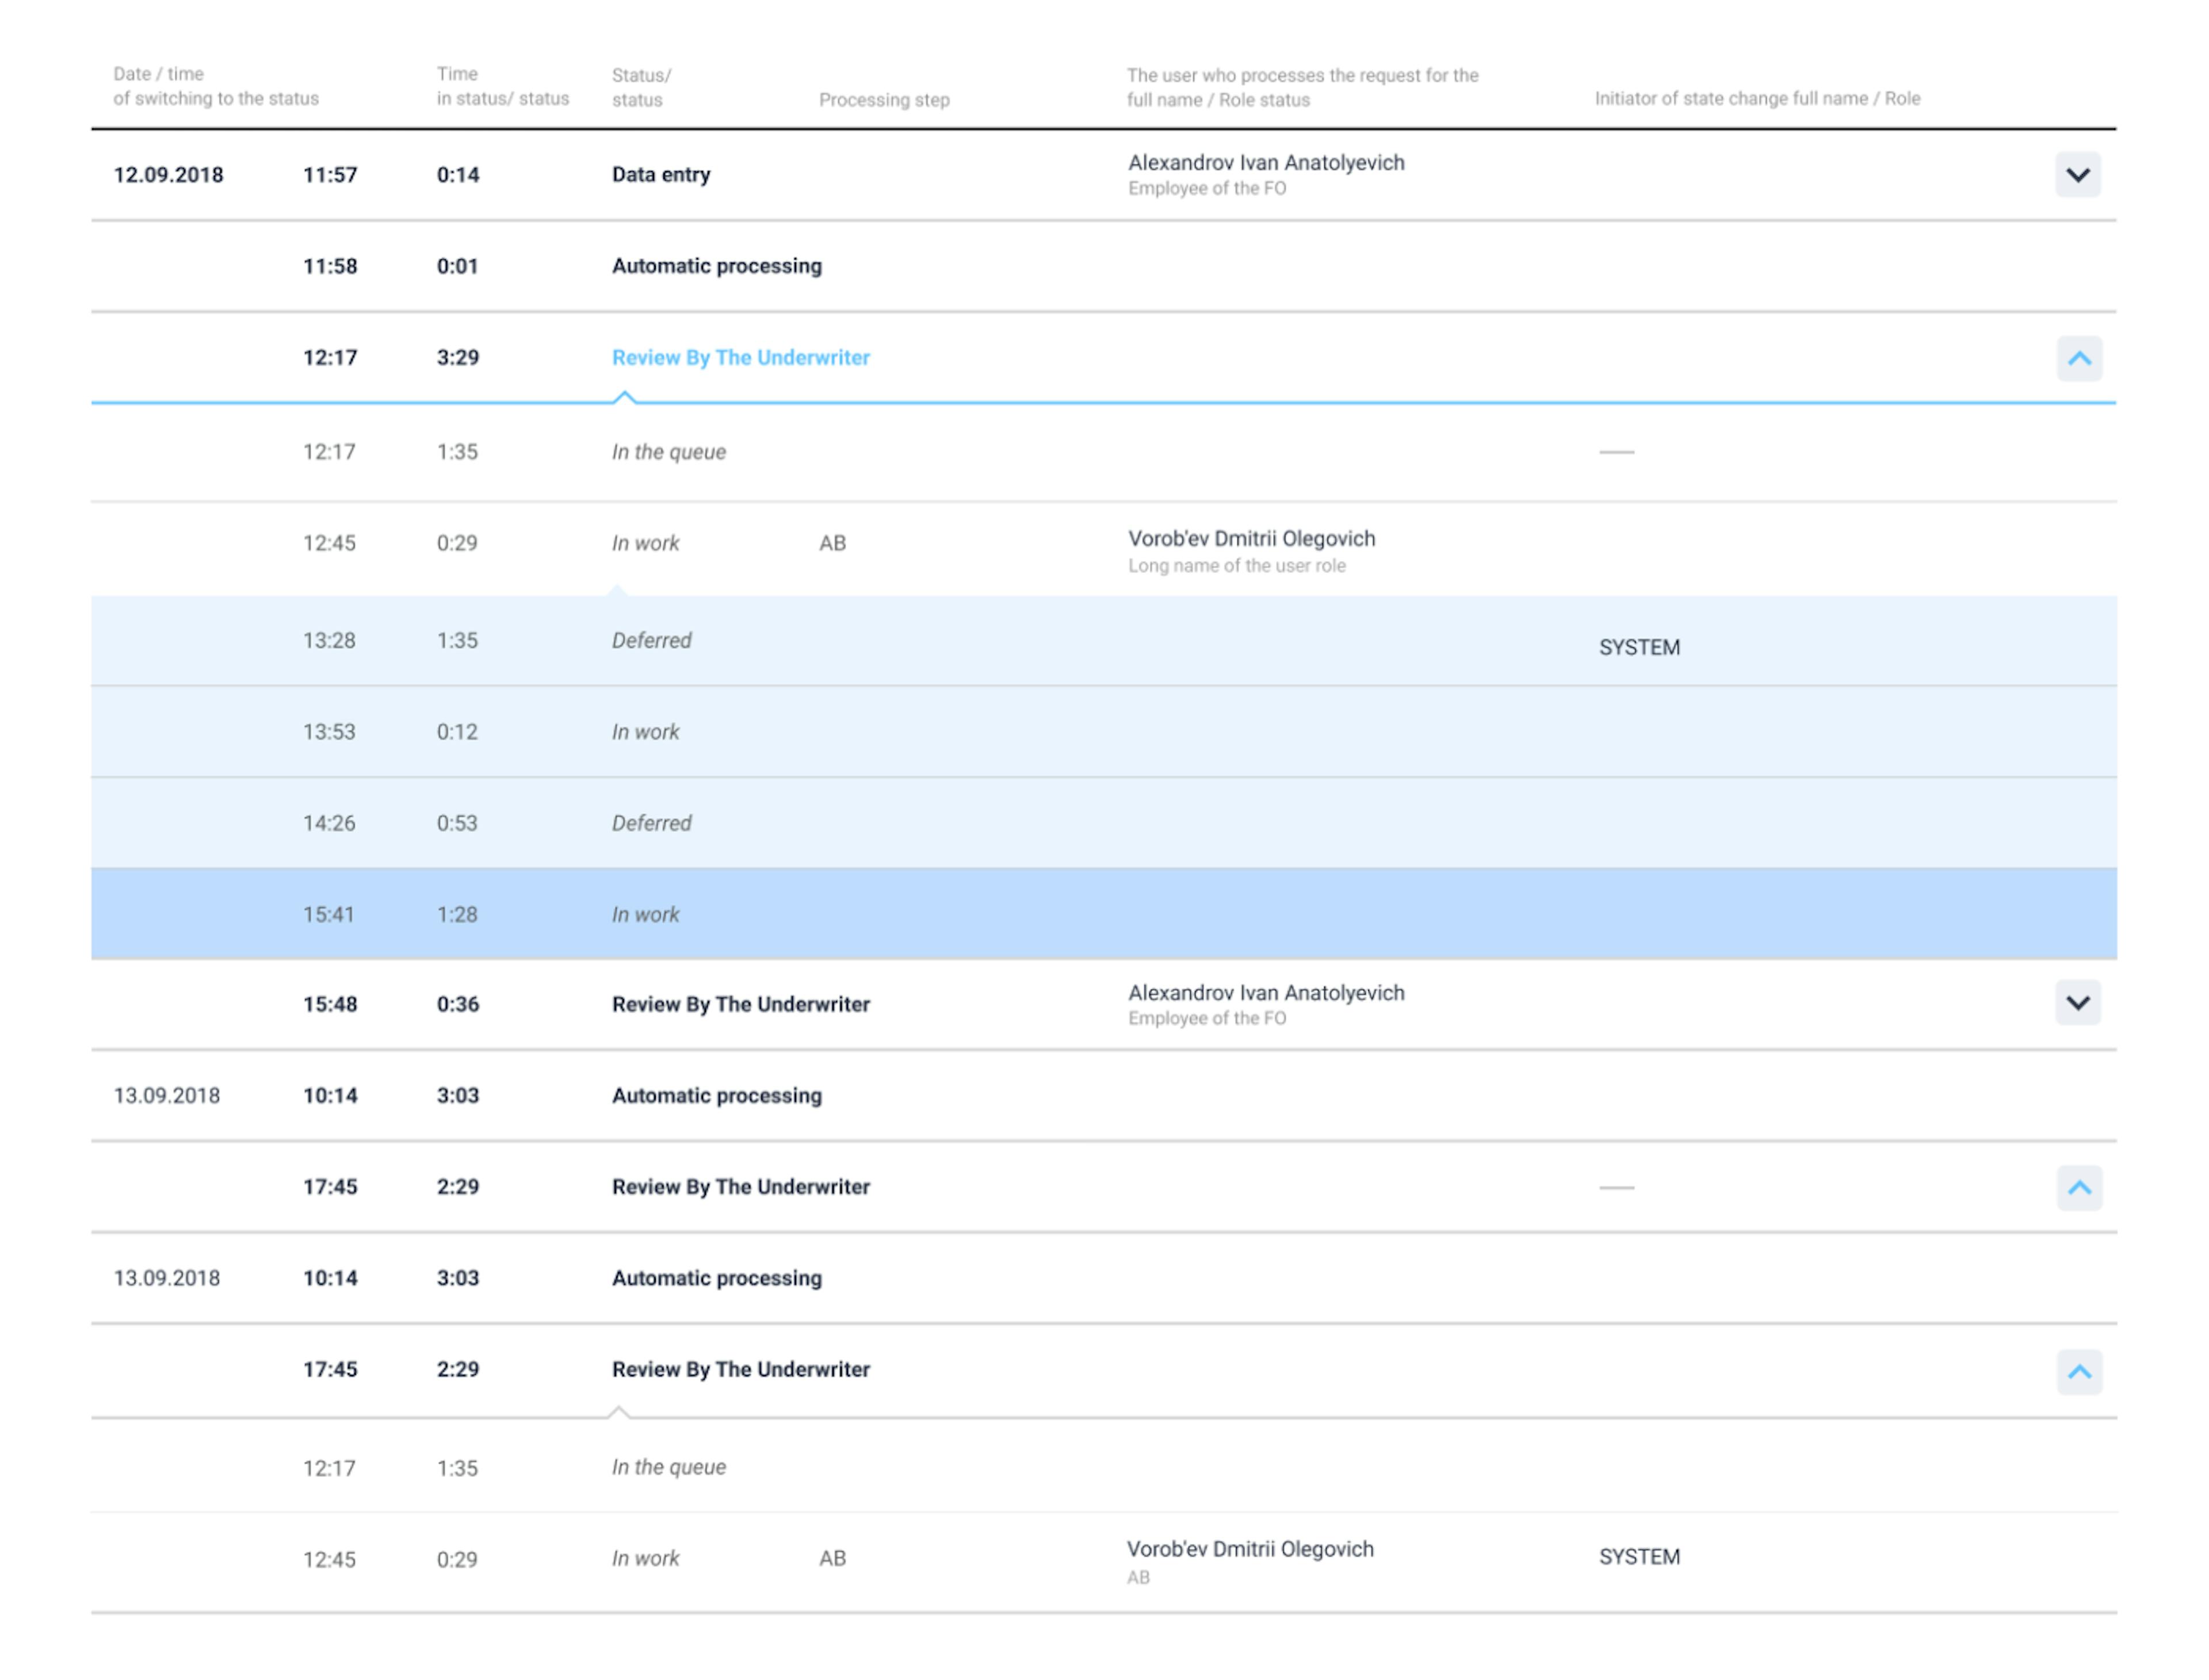
Task: Click the user who processes request header
Action: tap(1302, 87)
